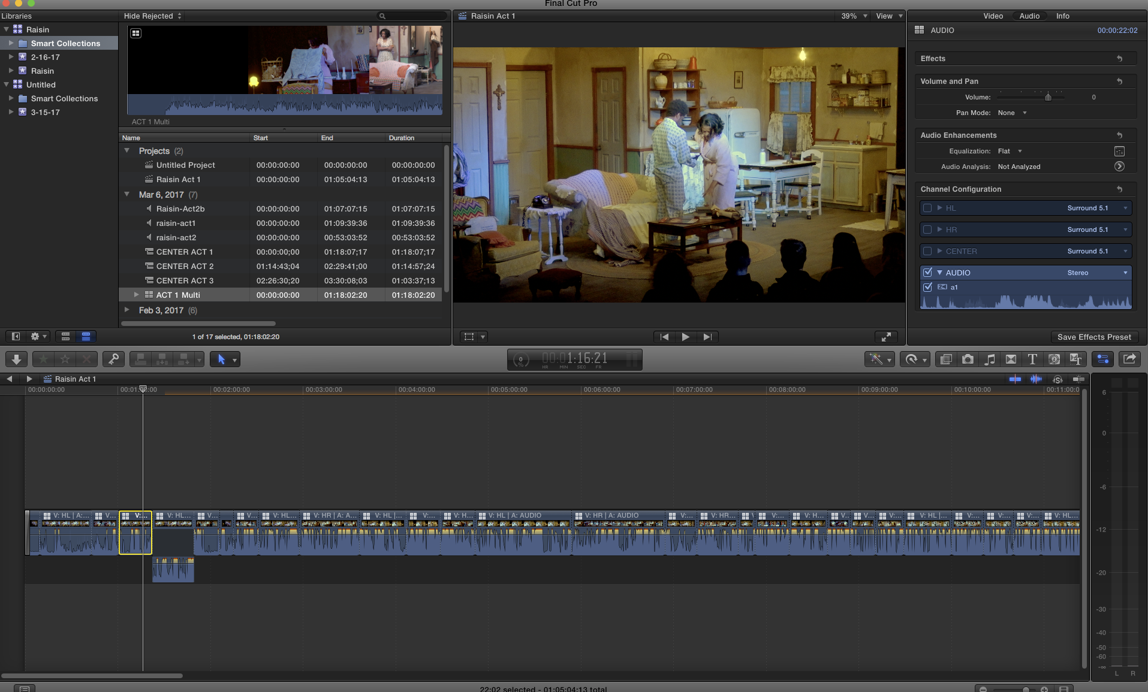
Task: Click Save Effects Preset
Action: pyautogui.click(x=1094, y=337)
